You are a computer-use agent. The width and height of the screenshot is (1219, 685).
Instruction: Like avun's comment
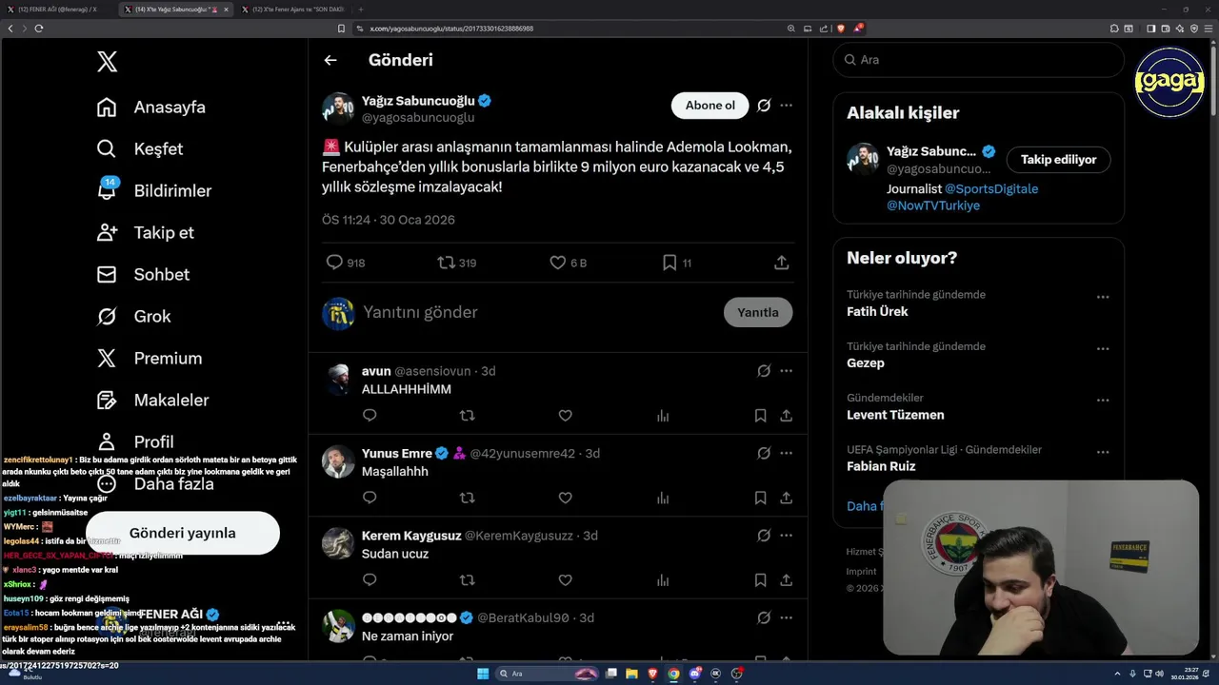[565, 416]
